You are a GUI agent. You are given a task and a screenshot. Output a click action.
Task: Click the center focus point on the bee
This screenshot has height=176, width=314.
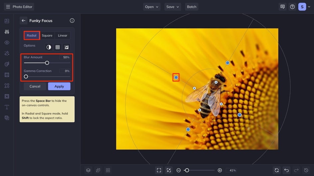pos(216,82)
